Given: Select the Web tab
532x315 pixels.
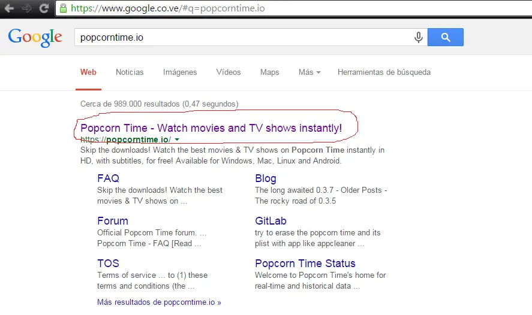Looking at the screenshot, I should click(88, 72).
